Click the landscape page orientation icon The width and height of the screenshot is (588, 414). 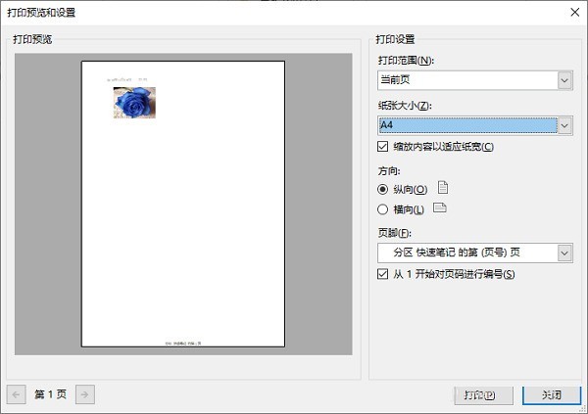[x=439, y=207]
